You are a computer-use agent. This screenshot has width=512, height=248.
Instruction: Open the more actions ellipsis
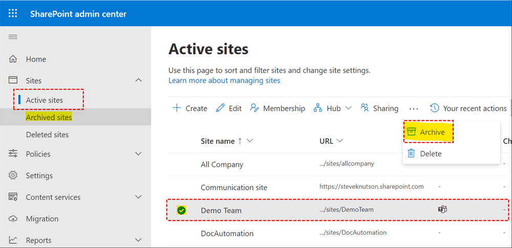pos(414,108)
